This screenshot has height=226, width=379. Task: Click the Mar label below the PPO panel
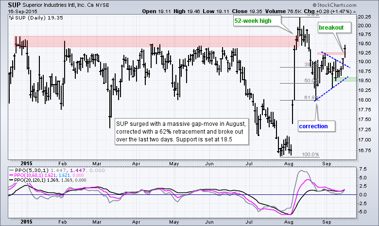pyautogui.click(x=97, y=222)
